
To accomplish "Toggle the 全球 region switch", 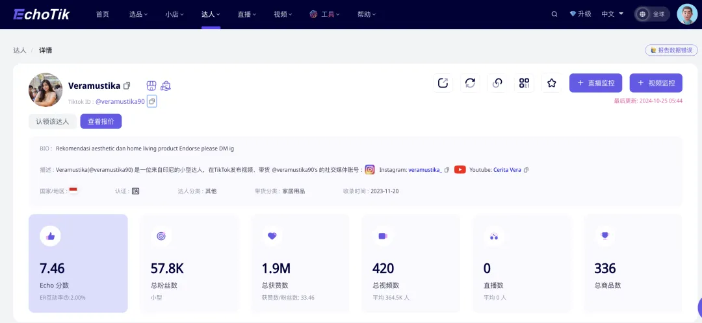I will [652, 14].
